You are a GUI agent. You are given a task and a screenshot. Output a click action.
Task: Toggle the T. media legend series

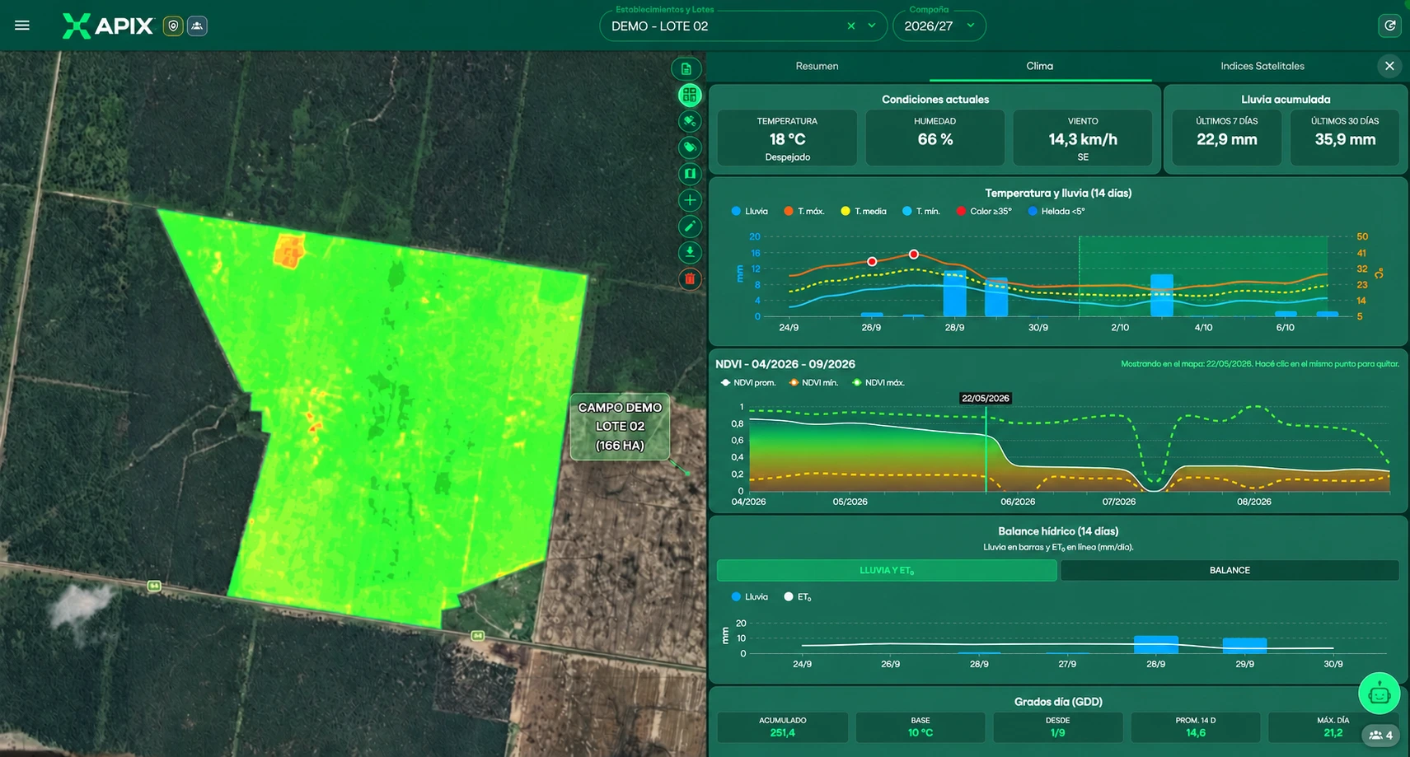tap(863, 212)
